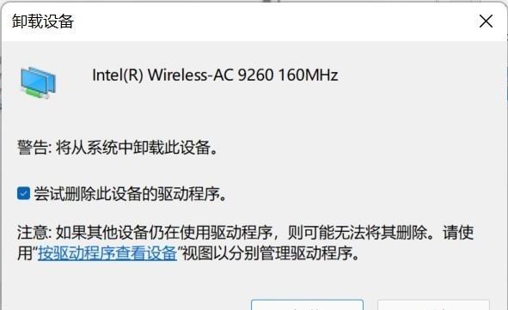Click the 请使 text ending the note's first line
Screen dimensions: 508x310
(458, 233)
